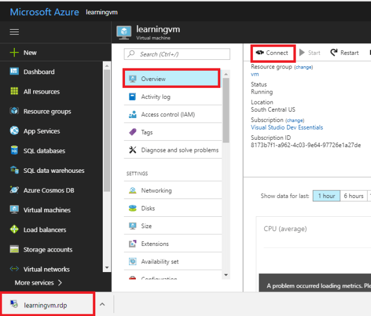The width and height of the screenshot is (371, 316).
Task: Open Overview in the VM menu
Action: [x=172, y=79]
